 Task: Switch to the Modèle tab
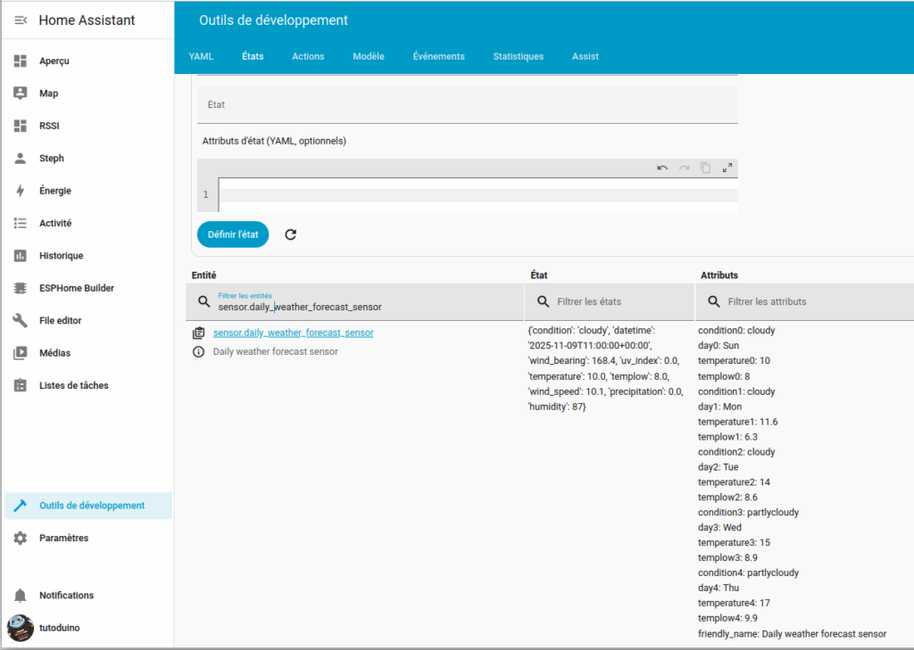[x=368, y=56]
